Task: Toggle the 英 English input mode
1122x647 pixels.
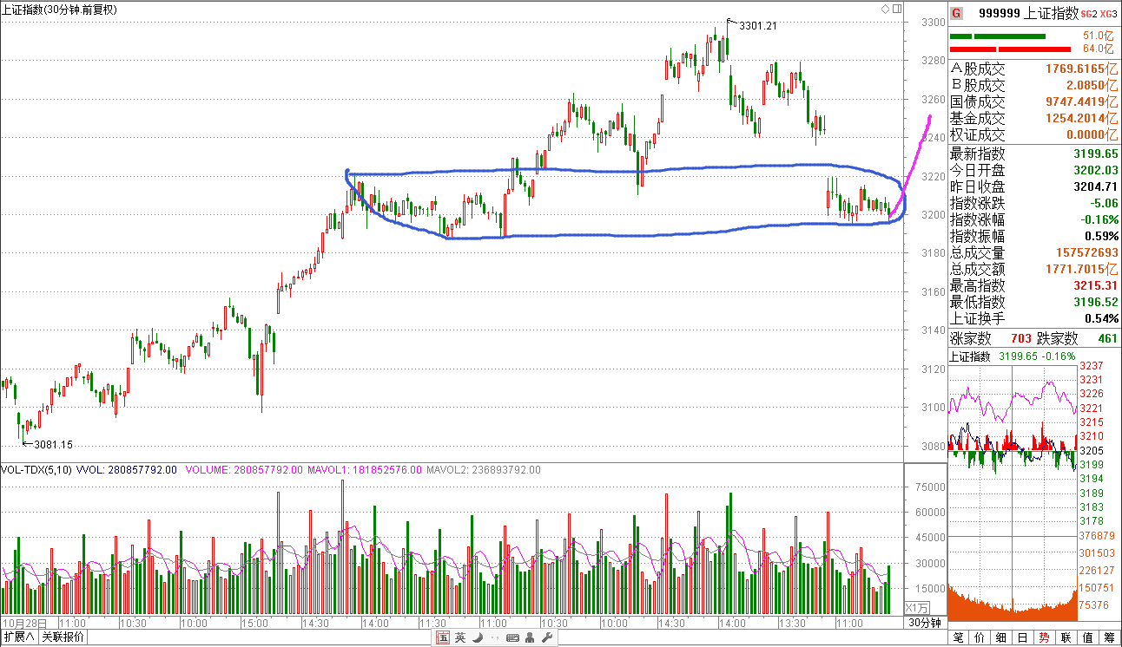Action: click(460, 637)
